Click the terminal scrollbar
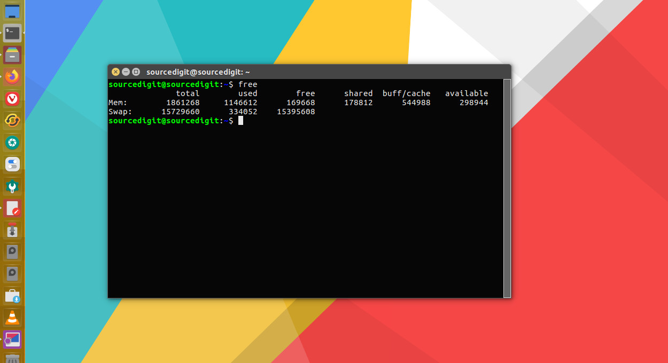Viewport: 668px width, 363px height. pyautogui.click(x=506, y=187)
